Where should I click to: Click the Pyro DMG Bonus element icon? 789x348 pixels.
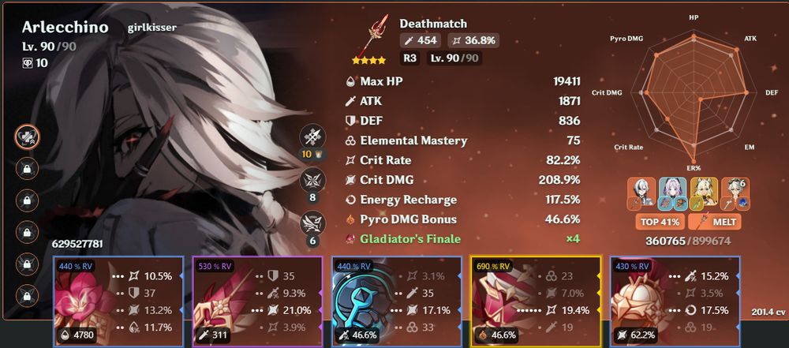[351, 219]
